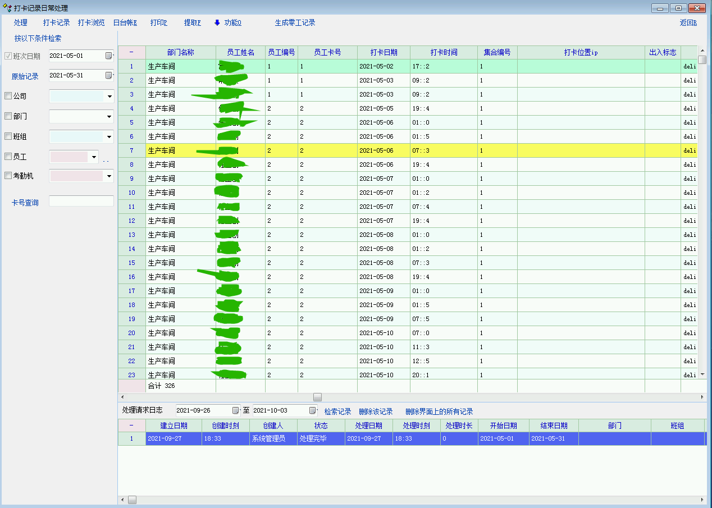The height and width of the screenshot is (508, 712).
Task: Open calendar picker for 班次日期 start date
Action: point(108,56)
